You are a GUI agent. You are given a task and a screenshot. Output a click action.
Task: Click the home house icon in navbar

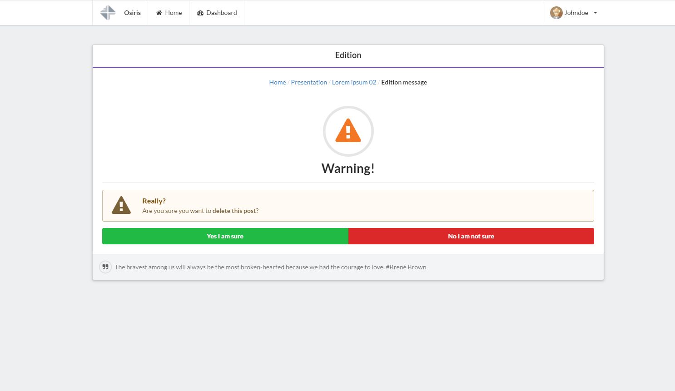(159, 13)
